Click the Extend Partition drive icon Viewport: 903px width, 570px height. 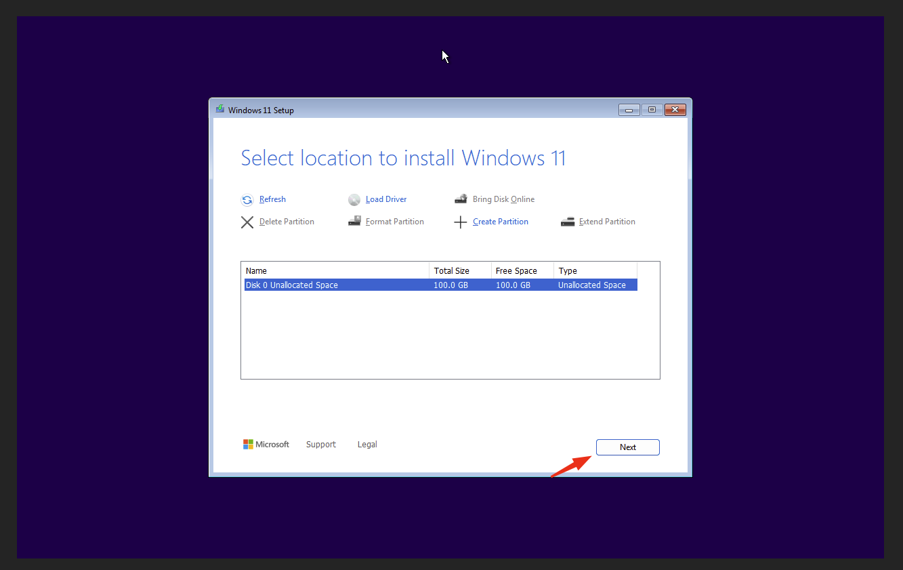(x=567, y=222)
